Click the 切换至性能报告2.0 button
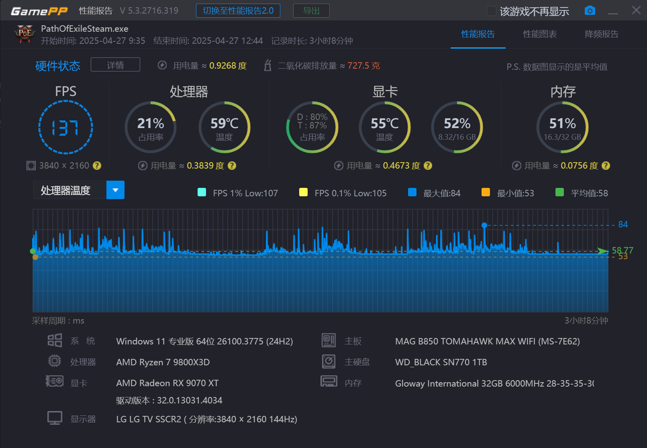The height and width of the screenshot is (448, 647). (238, 10)
